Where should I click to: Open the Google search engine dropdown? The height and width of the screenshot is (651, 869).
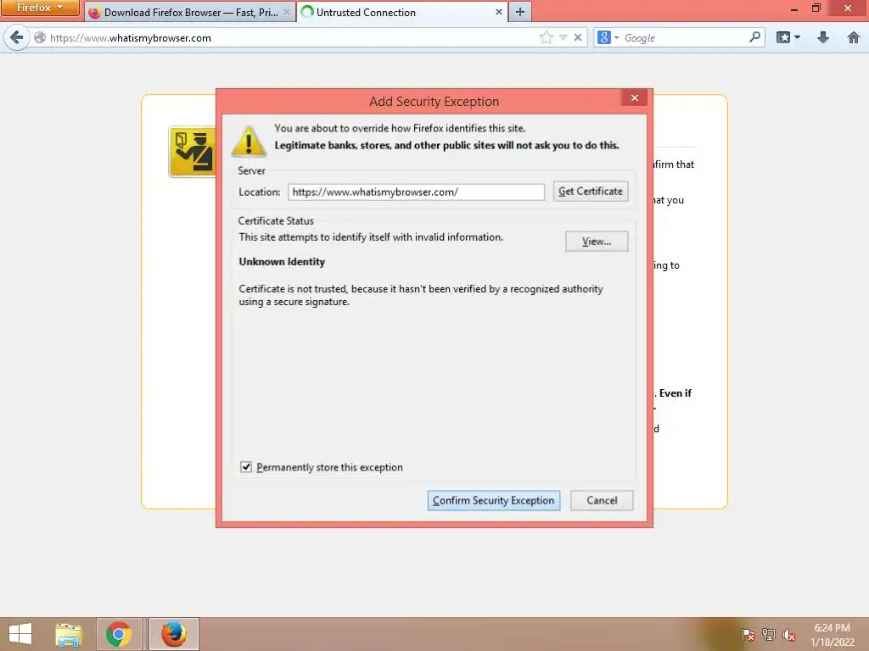coord(608,37)
